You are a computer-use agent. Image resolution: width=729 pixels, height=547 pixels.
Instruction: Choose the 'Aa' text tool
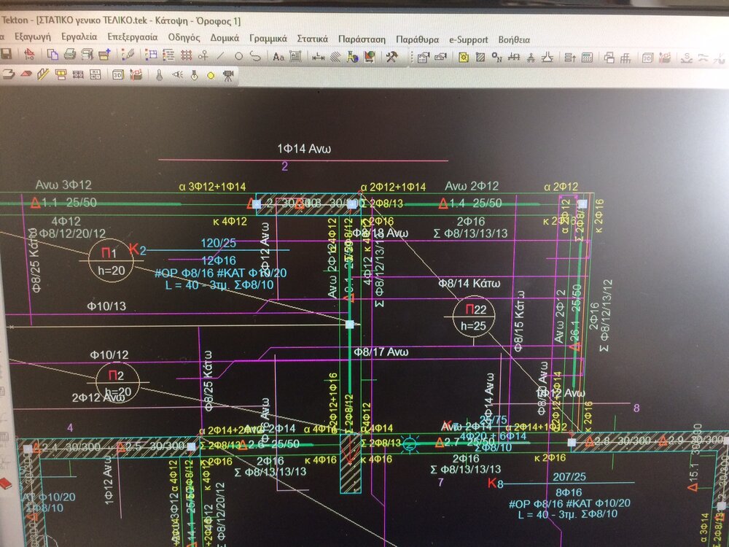(278, 56)
